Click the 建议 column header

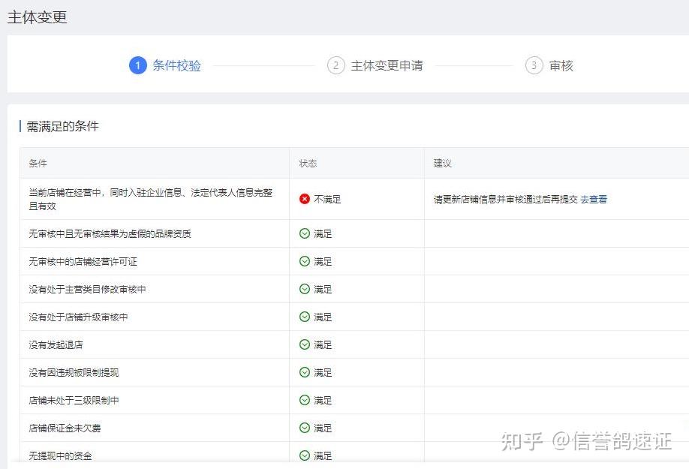(443, 164)
